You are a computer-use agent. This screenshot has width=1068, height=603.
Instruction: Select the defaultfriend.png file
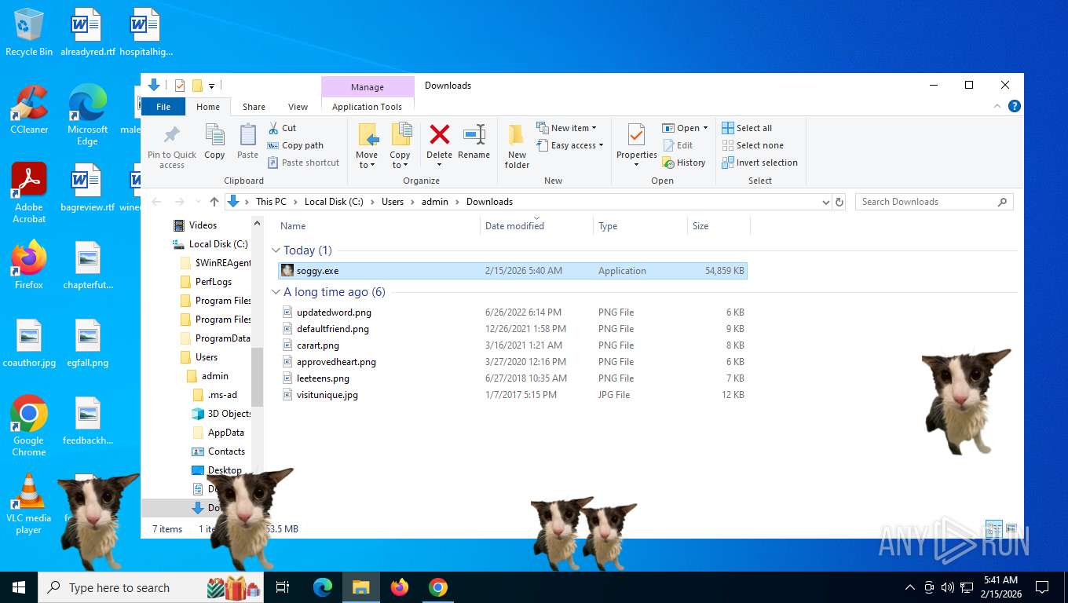click(513, 329)
